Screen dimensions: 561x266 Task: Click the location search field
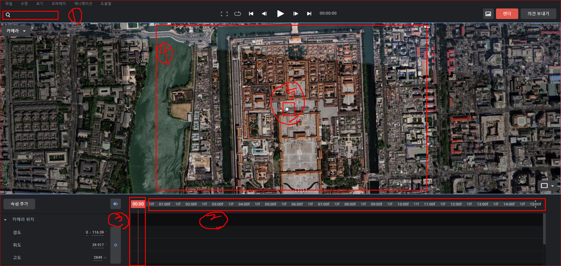pyautogui.click(x=30, y=15)
